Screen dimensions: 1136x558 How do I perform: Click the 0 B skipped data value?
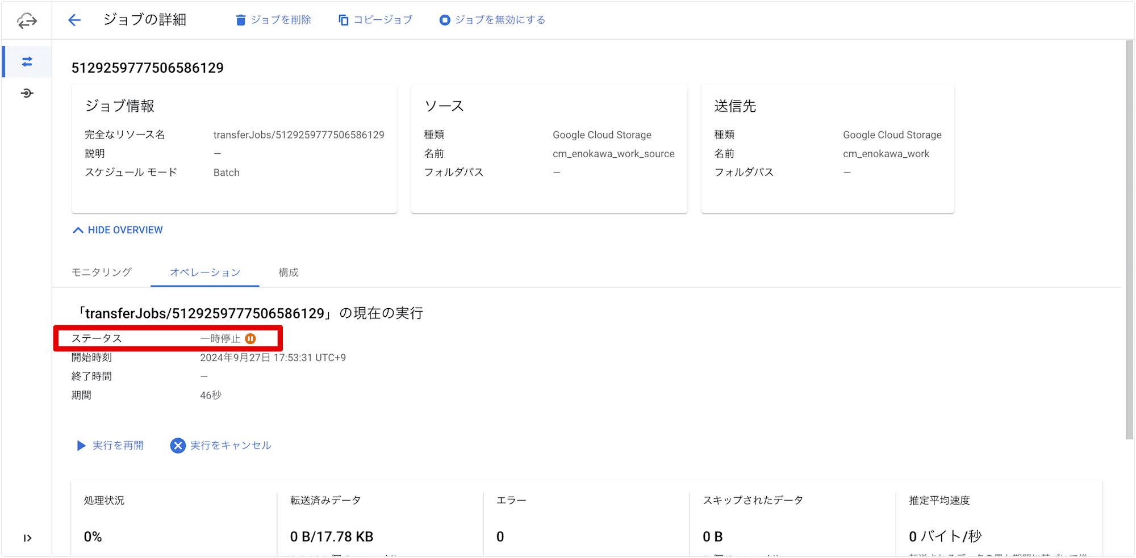tap(712, 536)
